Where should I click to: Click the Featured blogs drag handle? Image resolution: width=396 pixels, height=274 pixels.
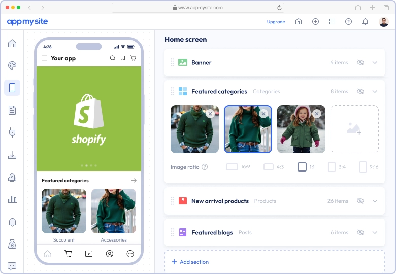coord(172,232)
